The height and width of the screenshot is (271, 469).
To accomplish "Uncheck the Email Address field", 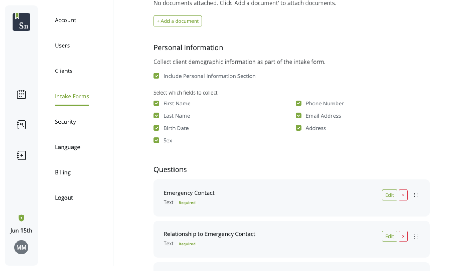I will [x=298, y=116].
